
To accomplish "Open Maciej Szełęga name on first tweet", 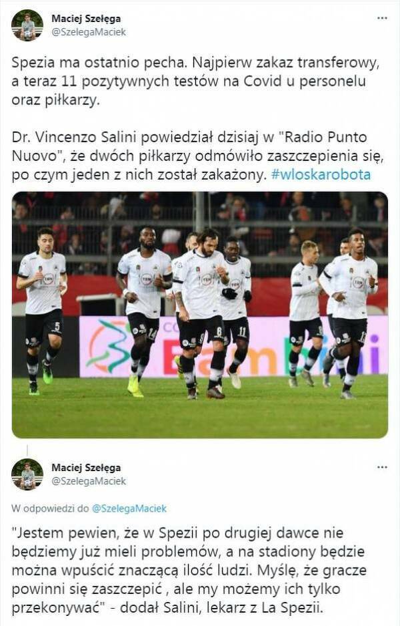I will point(86,19).
